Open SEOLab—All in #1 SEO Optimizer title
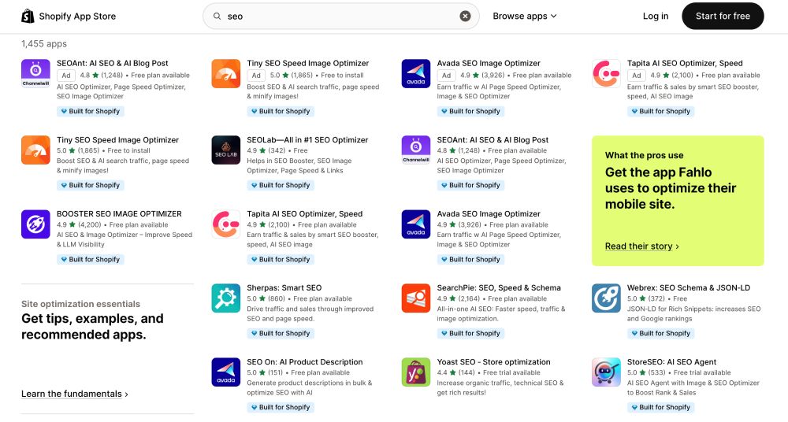Viewport: 788px width, 422px height. tap(307, 139)
